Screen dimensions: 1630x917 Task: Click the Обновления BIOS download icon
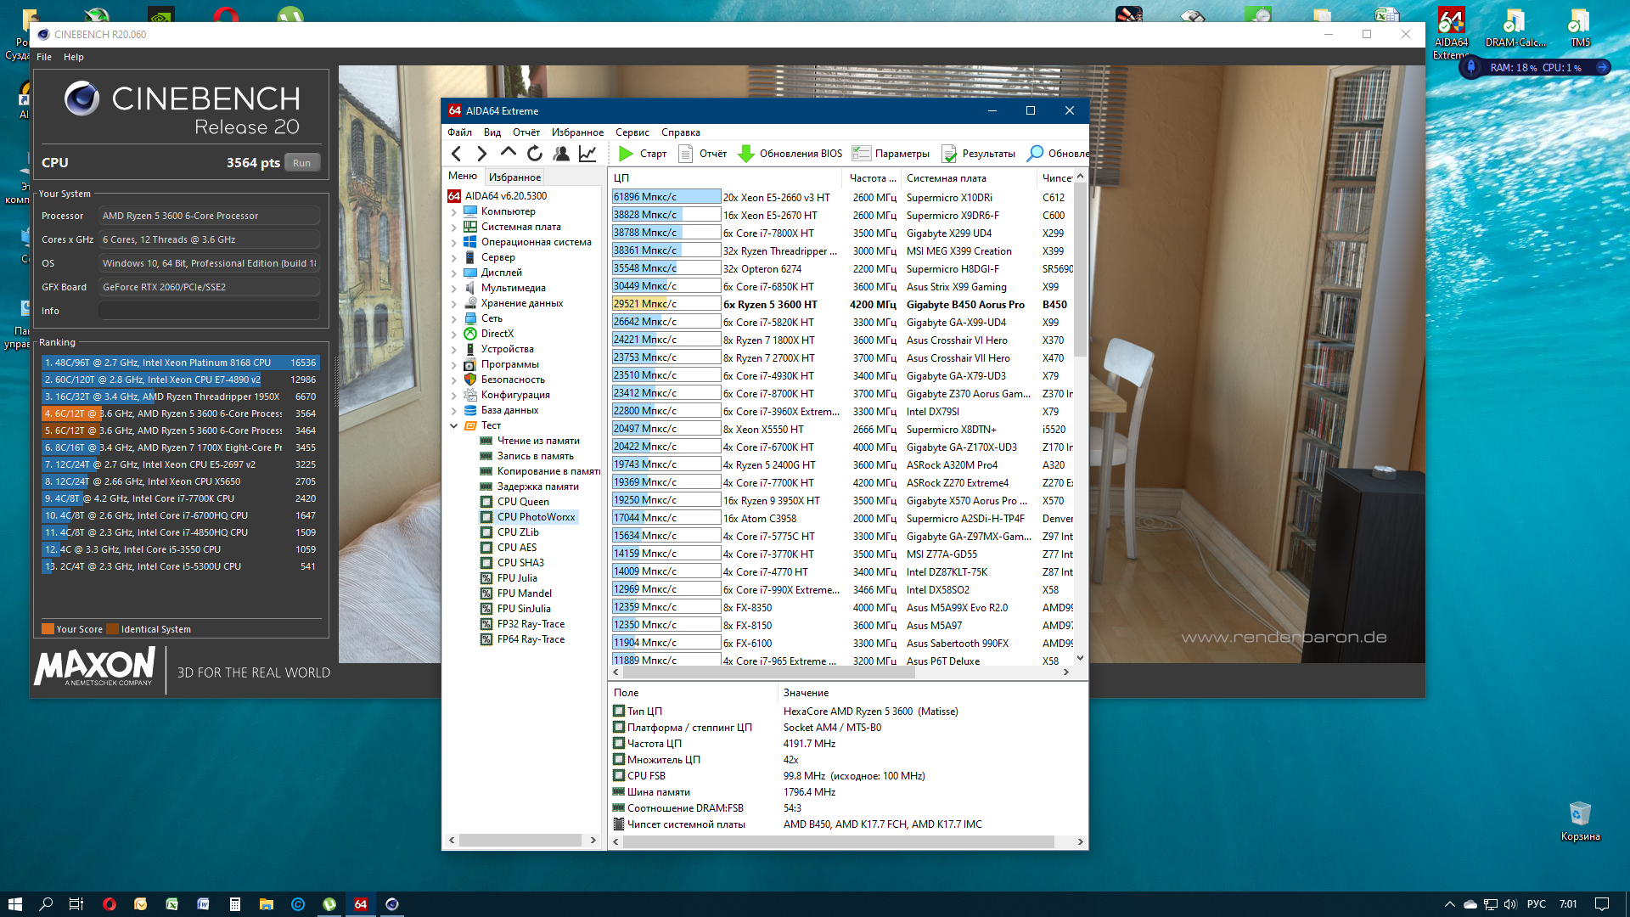(x=746, y=154)
